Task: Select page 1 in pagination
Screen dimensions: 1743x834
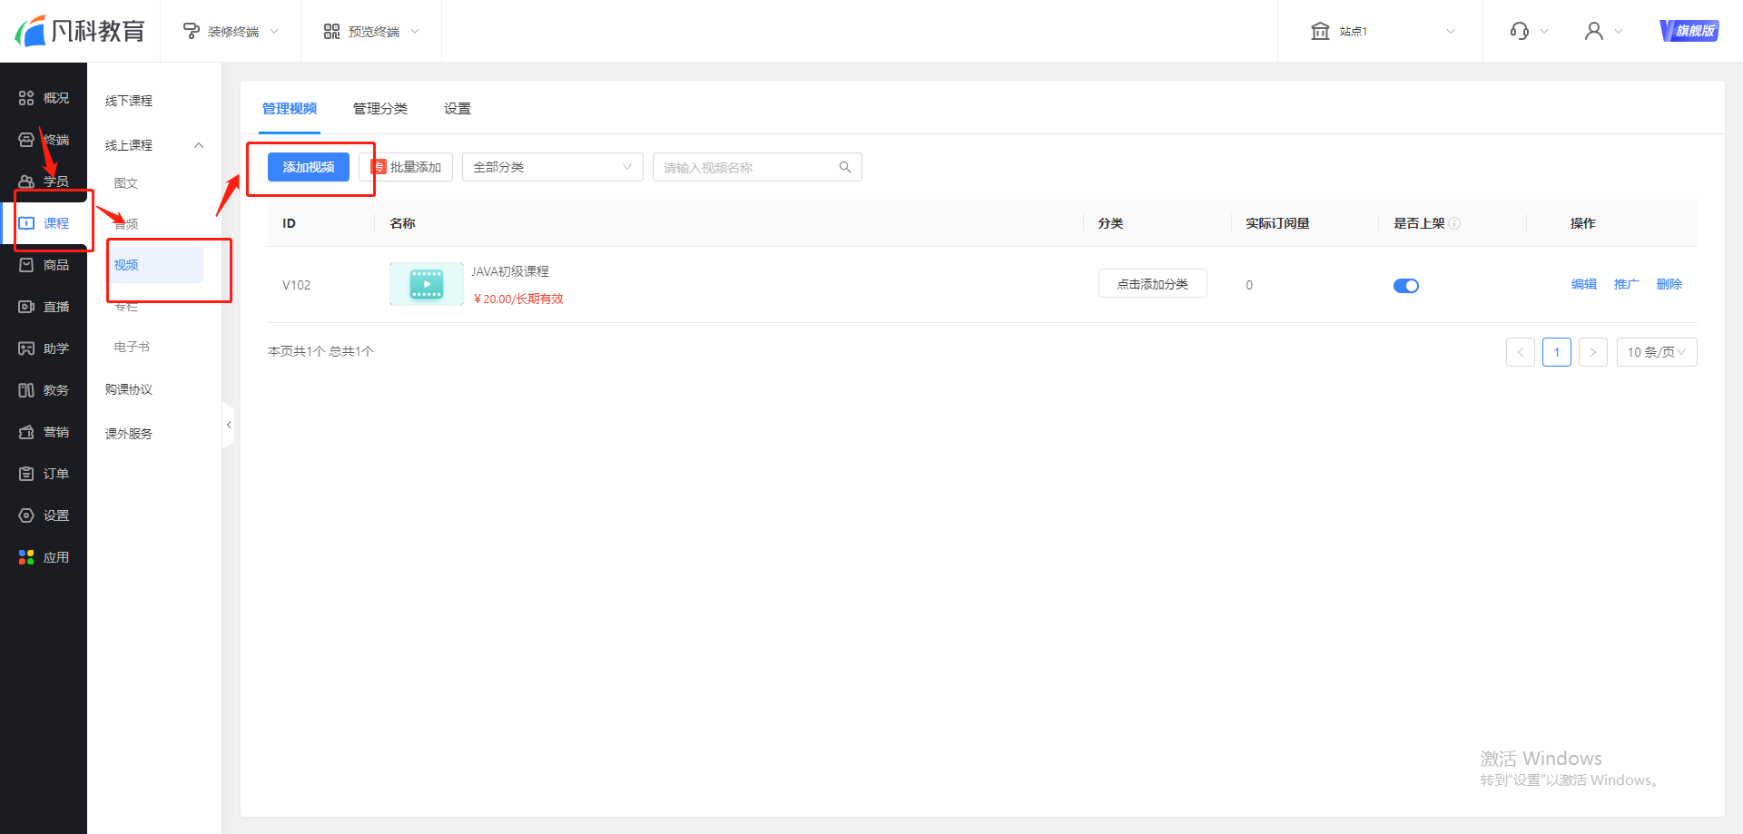Action: coord(1557,352)
